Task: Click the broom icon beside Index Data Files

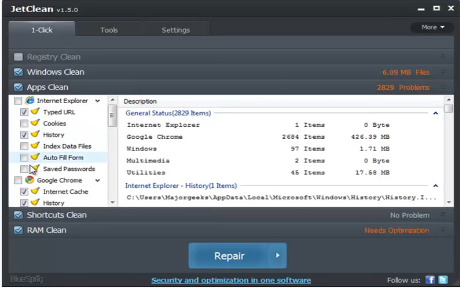Action: [x=35, y=146]
